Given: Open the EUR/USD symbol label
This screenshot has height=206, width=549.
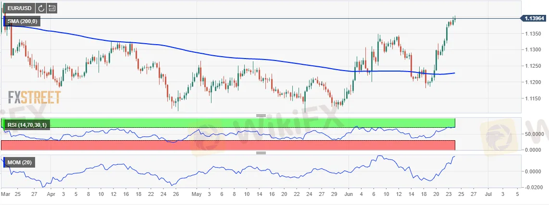Looking at the screenshot, I should (20, 8).
